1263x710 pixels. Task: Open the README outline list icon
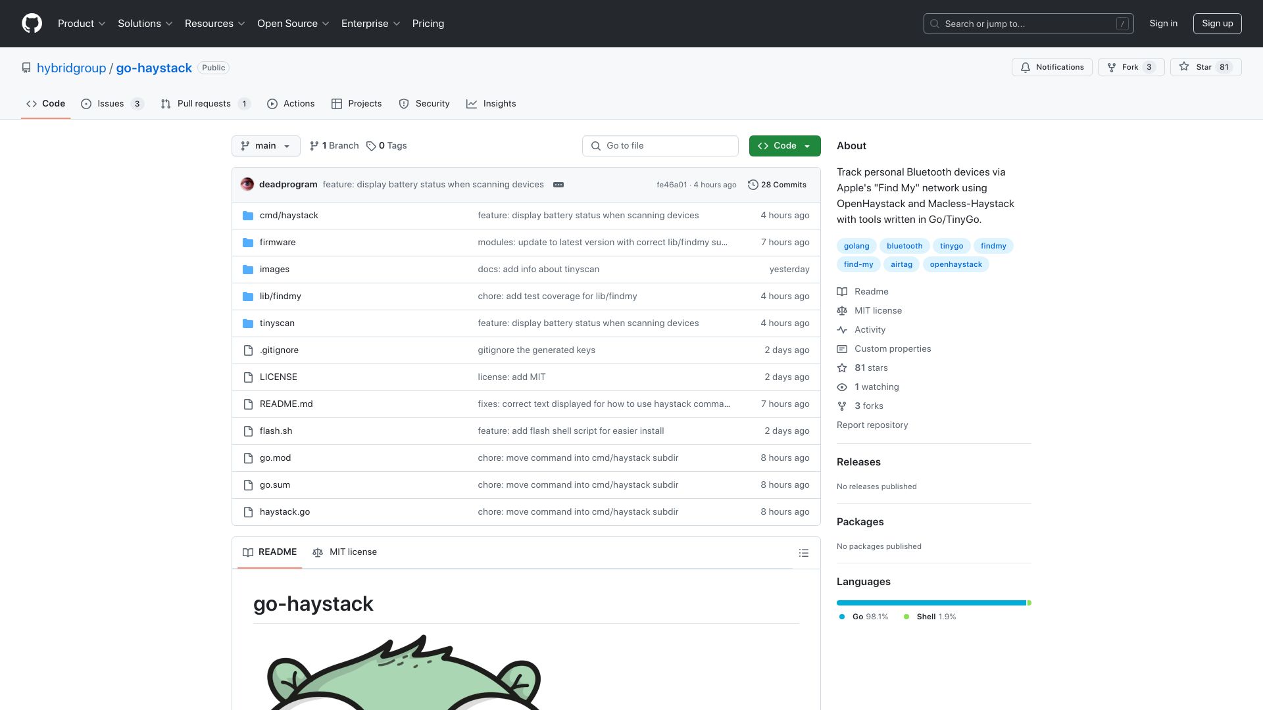(804, 553)
